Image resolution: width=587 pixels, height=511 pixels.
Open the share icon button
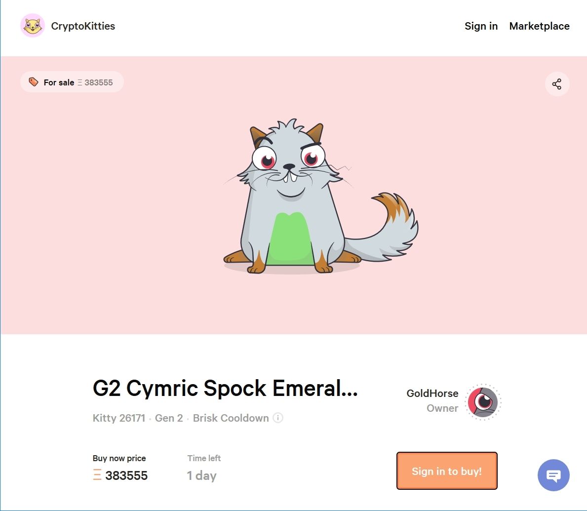tap(557, 84)
